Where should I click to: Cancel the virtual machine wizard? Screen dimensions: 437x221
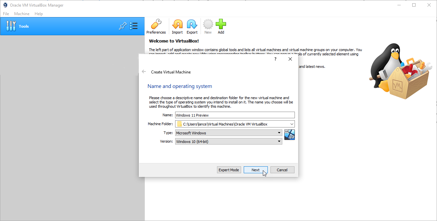pos(282,170)
